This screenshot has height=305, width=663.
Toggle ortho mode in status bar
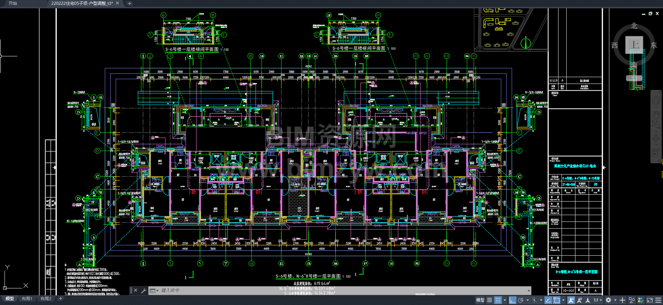coord(512,300)
